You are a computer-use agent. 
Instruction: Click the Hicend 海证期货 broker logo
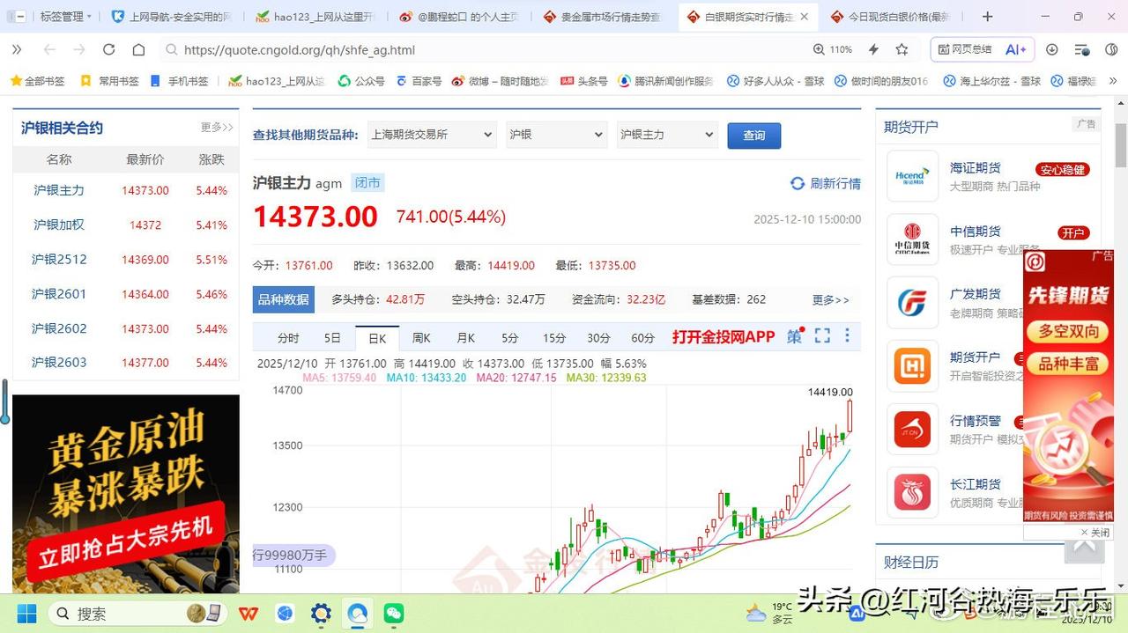912,176
